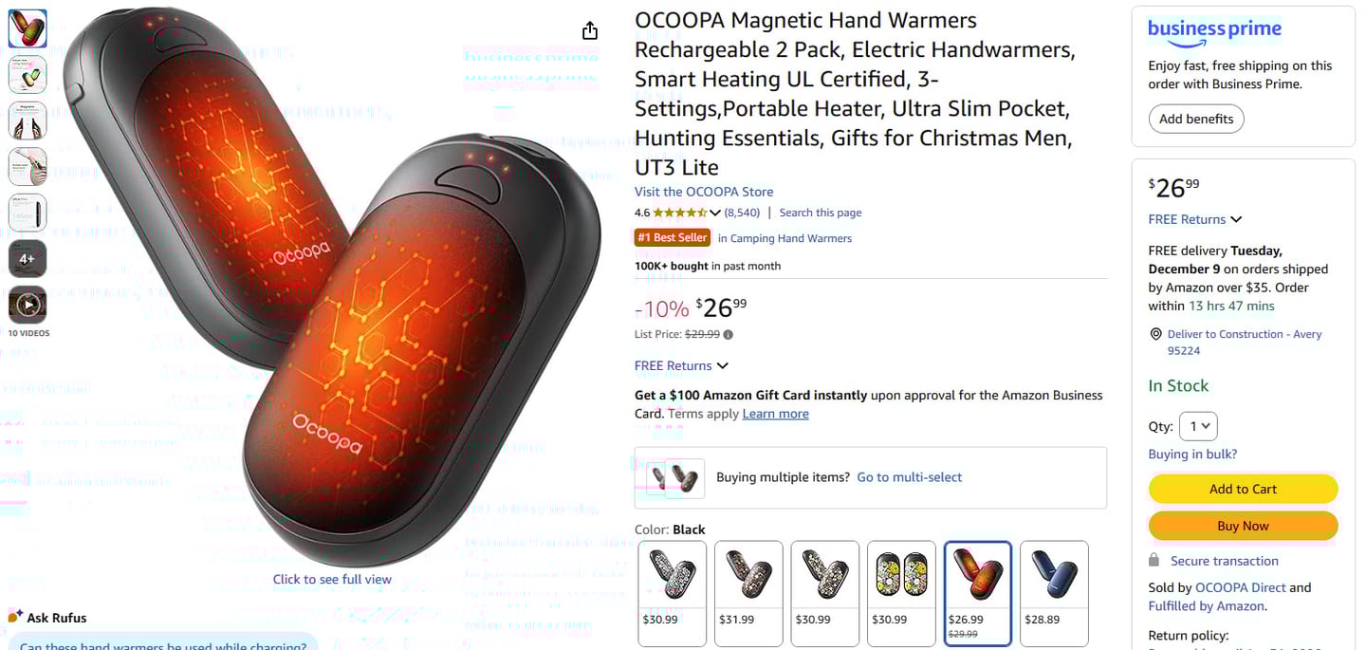Expand FREE Returns in the buy box
The width and height of the screenshot is (1366, 650).
click(x=1195, y=219)
